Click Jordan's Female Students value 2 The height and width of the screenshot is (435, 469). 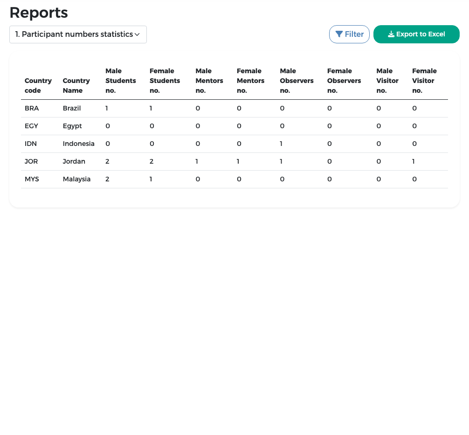[x=152, y=161]
